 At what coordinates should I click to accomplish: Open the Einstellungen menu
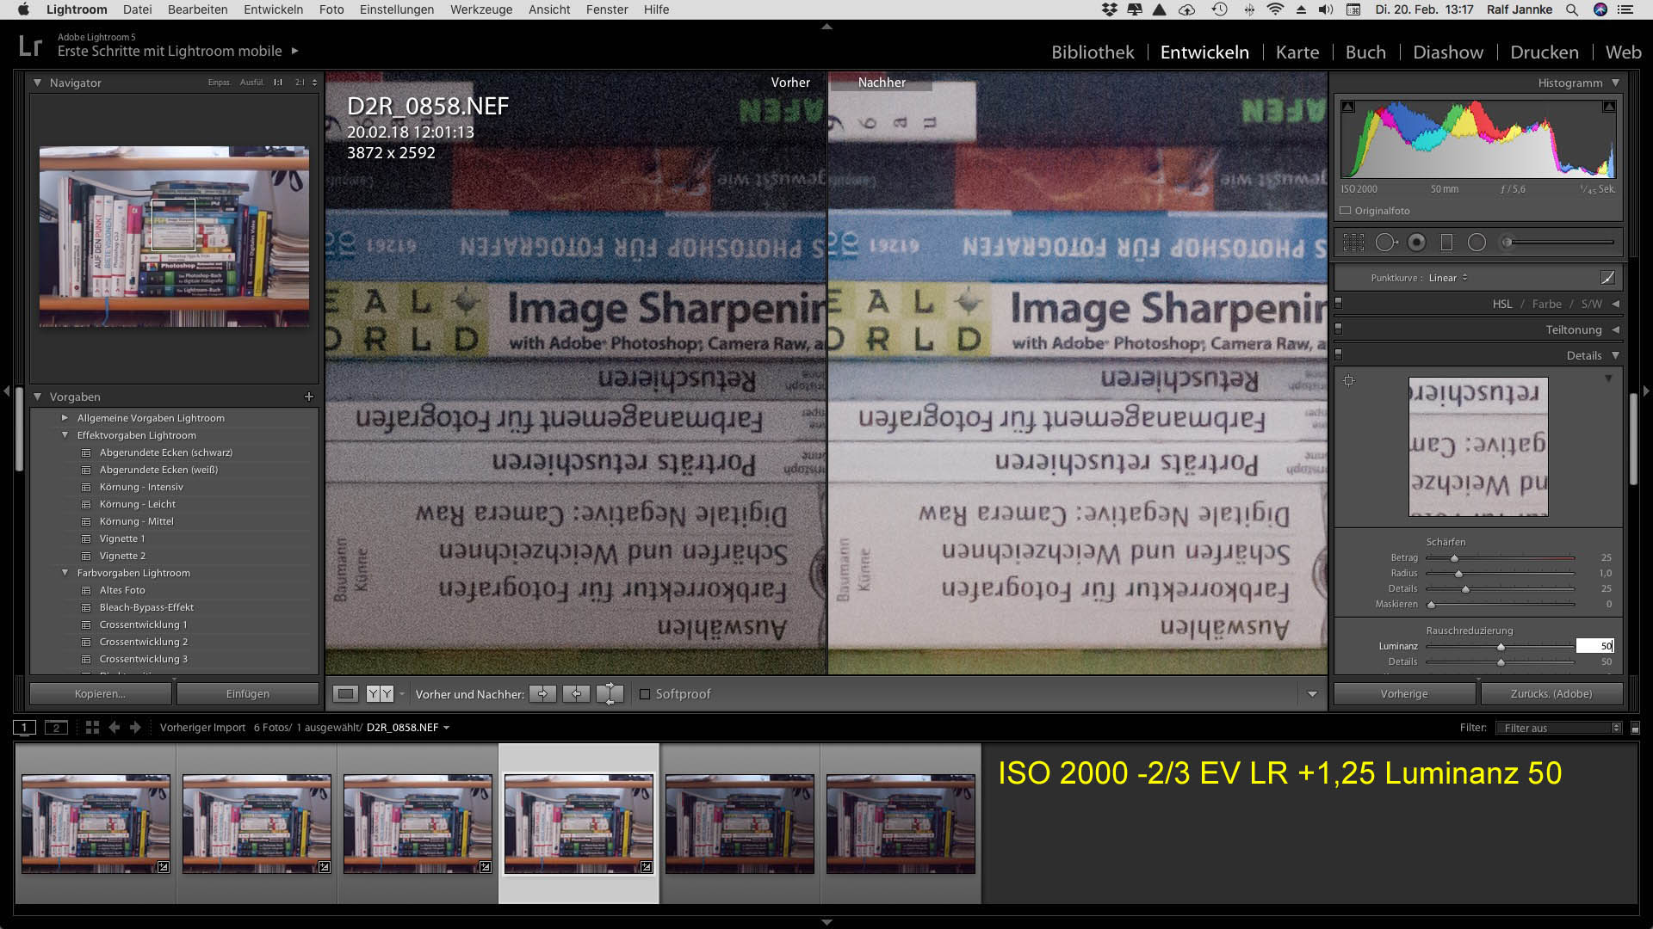tap(397, 9)
